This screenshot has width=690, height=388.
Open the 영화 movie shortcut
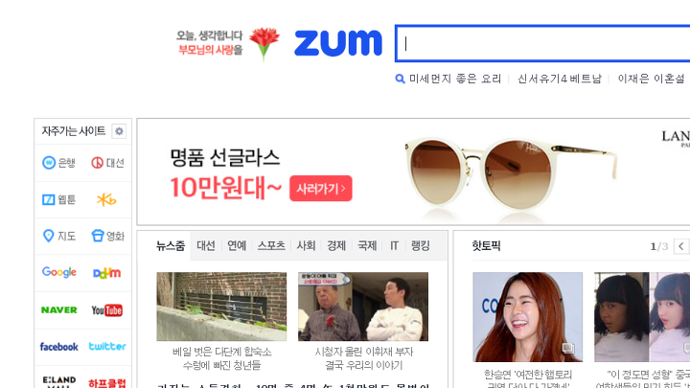pos(107,237)
